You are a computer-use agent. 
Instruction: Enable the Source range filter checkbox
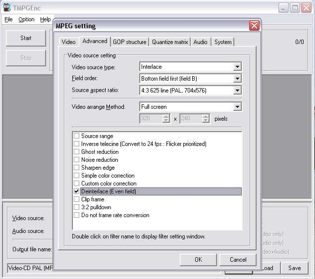(x=76, y=136)
